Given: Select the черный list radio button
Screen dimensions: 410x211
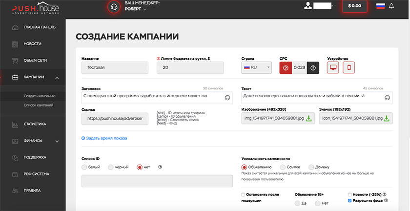Looking at the screenshot, I should click(111, 167).
